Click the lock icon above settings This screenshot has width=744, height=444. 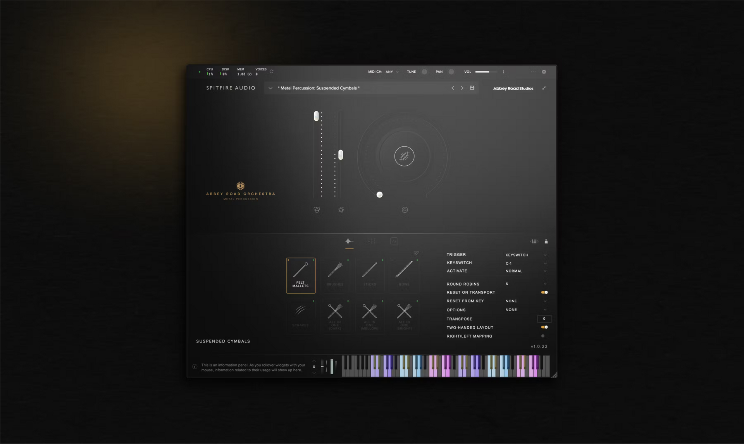[546, 242]
